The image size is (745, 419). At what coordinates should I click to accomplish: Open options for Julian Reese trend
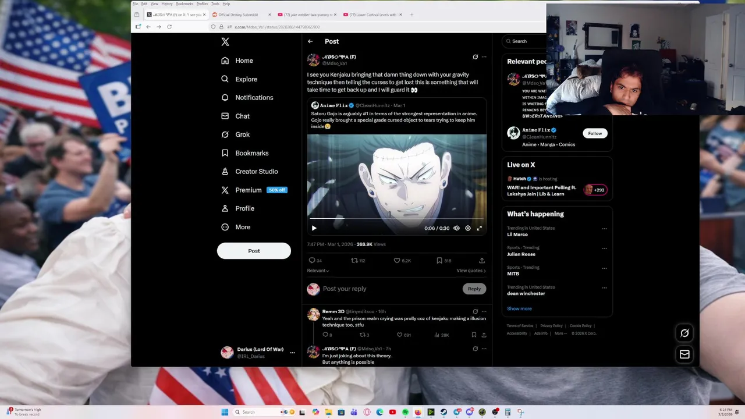604,248
